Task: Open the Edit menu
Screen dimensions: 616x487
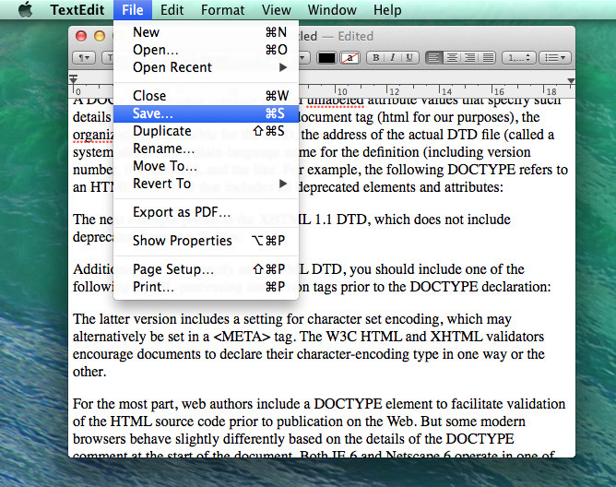Action: coord(172,9)
